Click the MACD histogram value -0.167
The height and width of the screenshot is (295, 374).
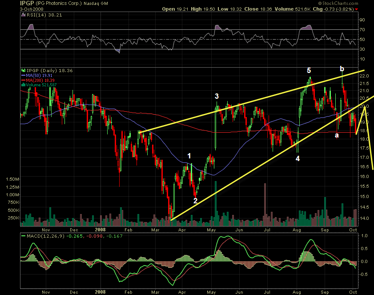(x=114, y=236)
